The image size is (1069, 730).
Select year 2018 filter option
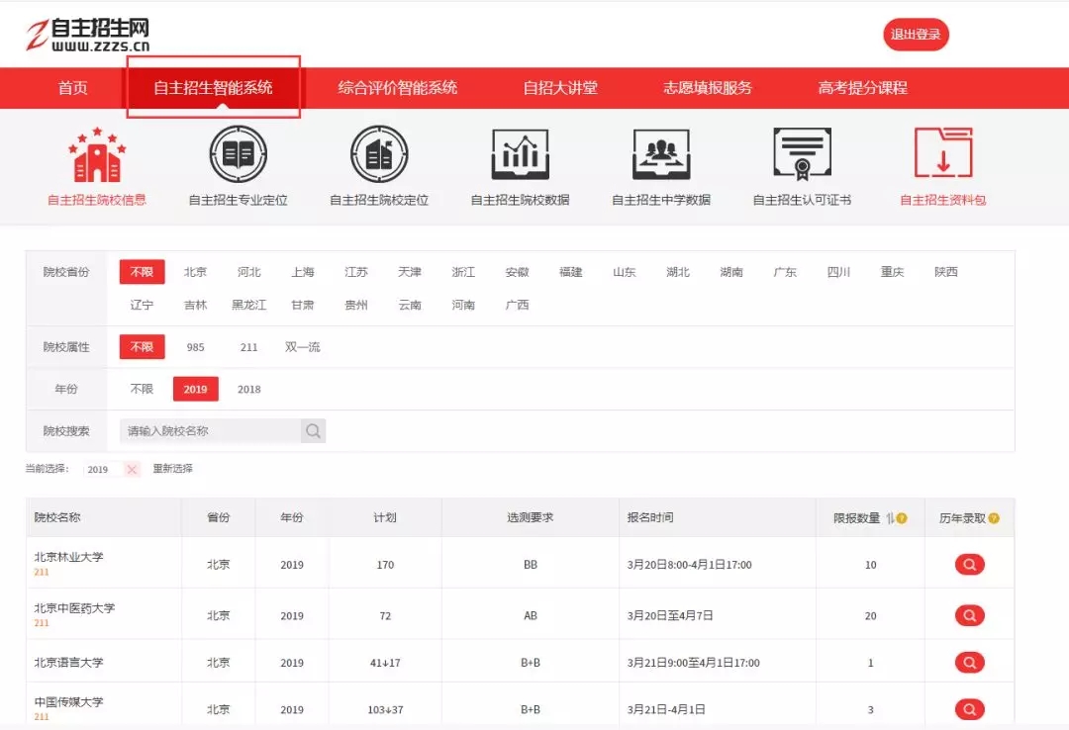[x=248, y=390]
